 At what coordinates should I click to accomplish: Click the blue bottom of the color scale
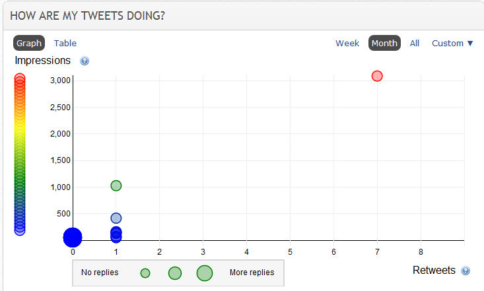tap(20, 230)
